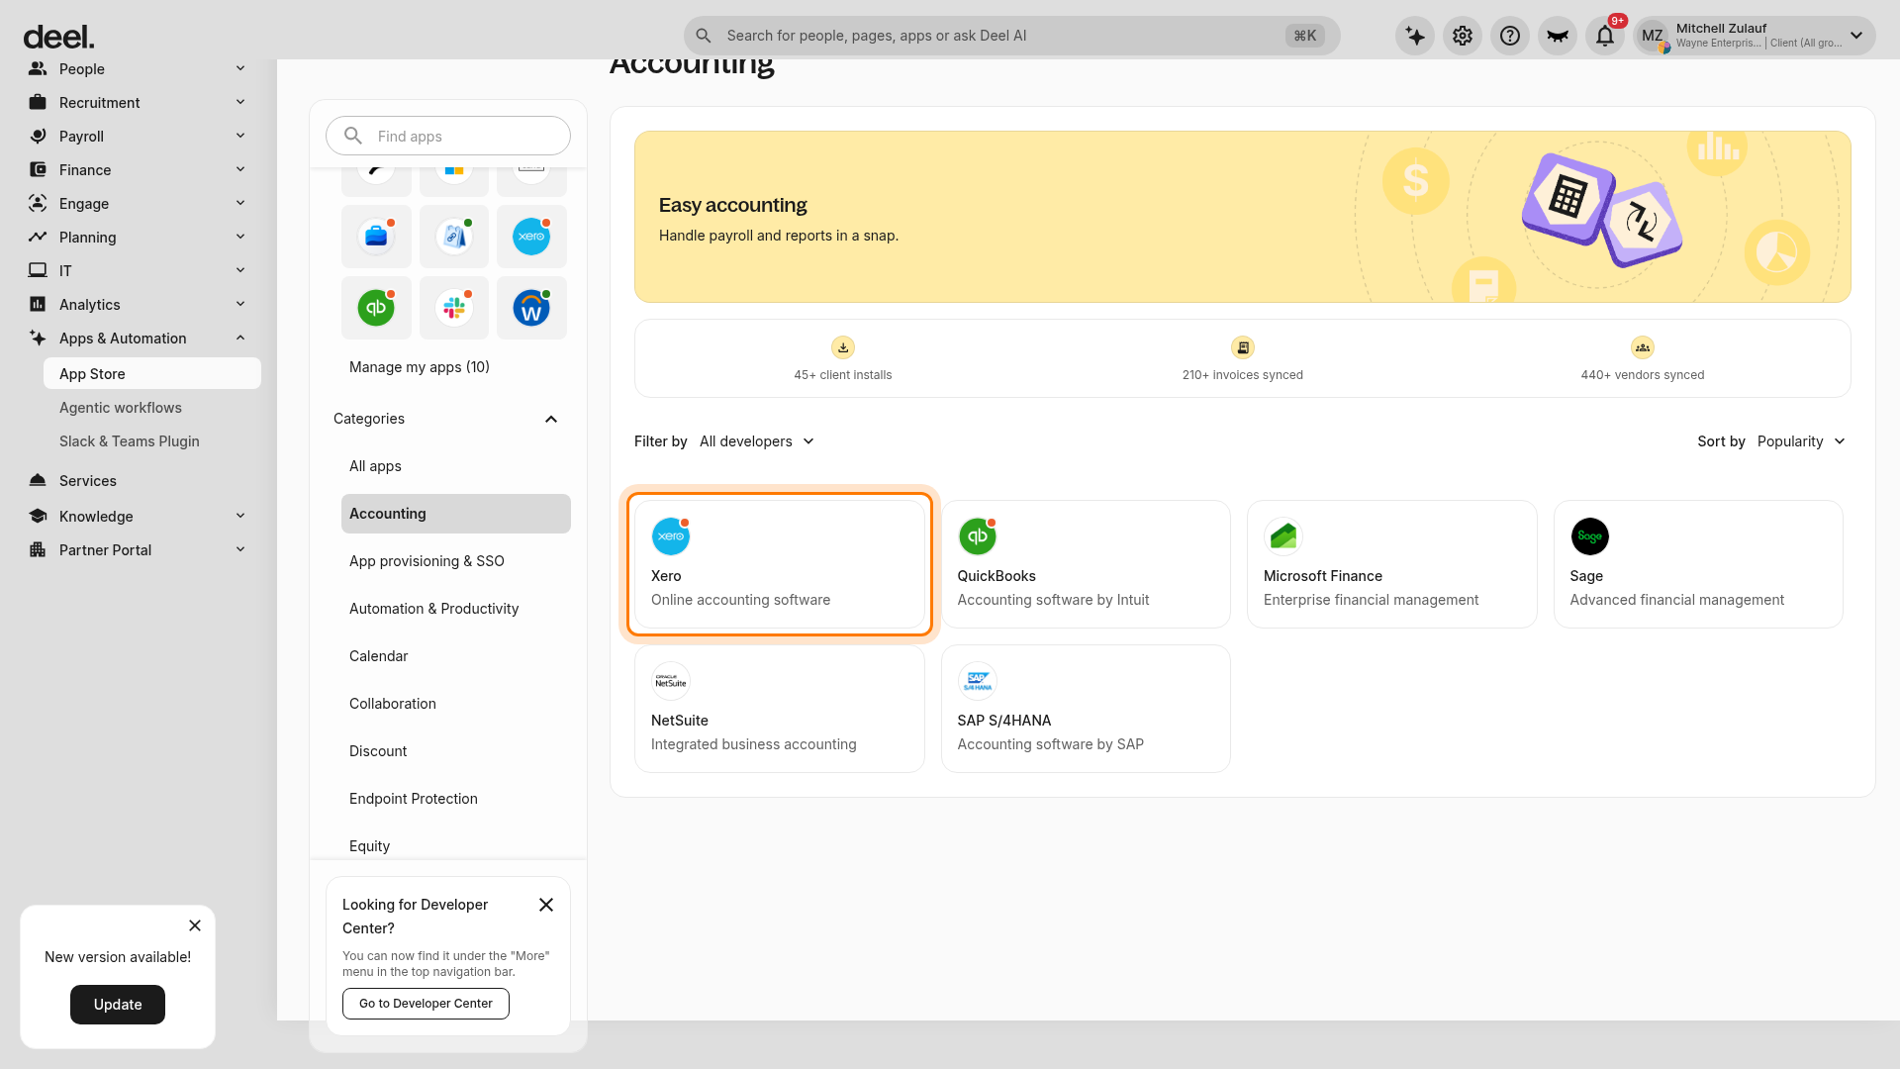Collapse the Categories list
Screen dimensions: 1900x1069
click(551, 420)
